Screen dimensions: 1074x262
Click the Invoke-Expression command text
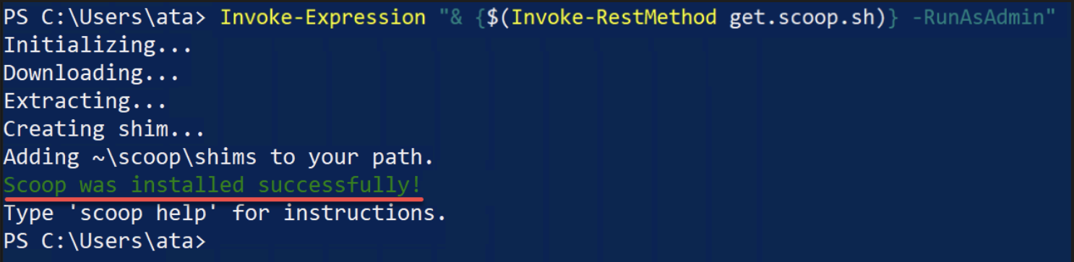pos(322,17)
